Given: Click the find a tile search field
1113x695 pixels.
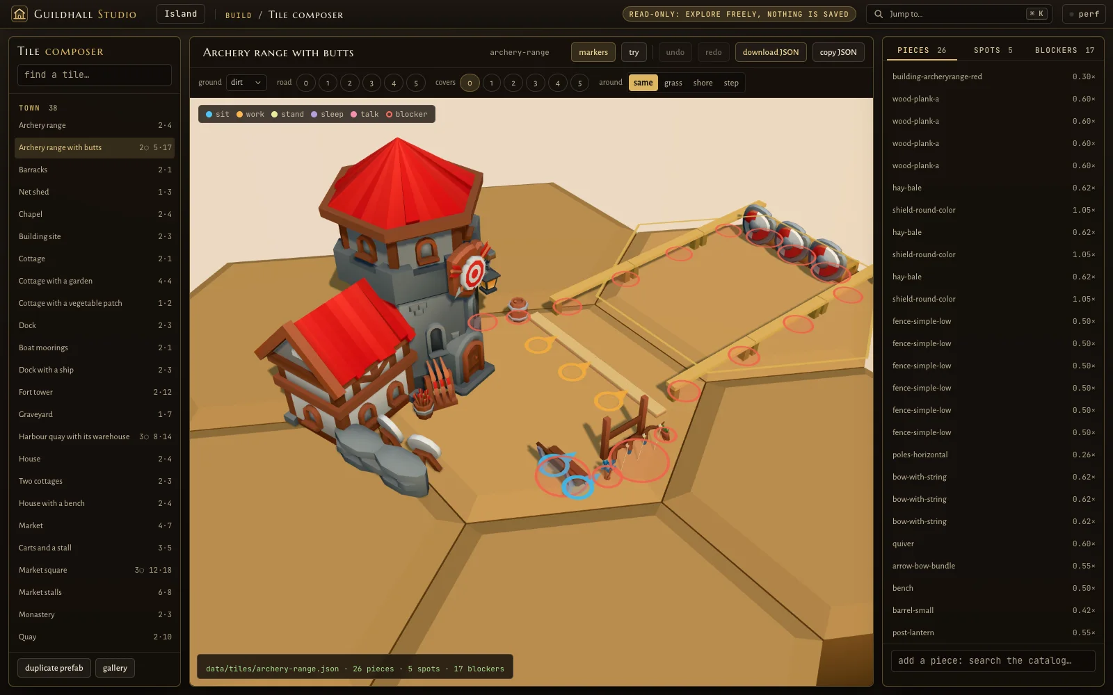Looking at the screenshot, I should click(95, 75).
